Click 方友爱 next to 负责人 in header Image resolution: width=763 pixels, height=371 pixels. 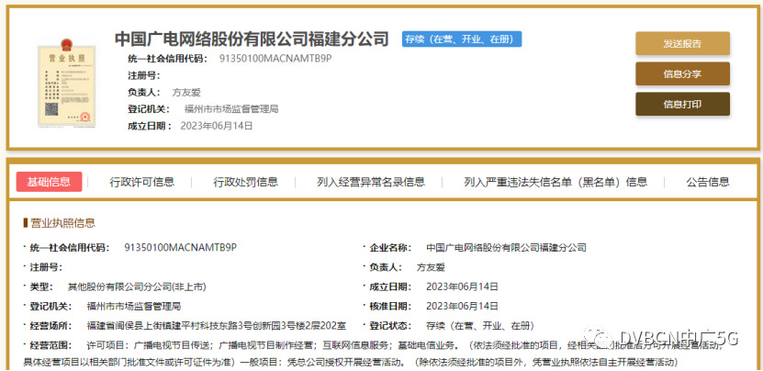pos(186,92)
